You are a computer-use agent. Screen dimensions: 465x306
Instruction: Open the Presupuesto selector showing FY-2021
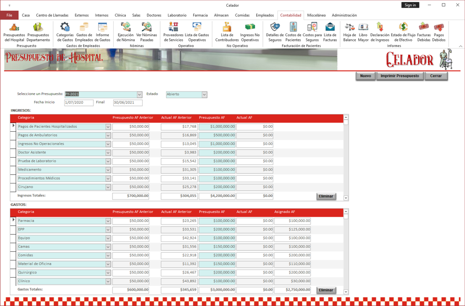click(x=138, y=95)
